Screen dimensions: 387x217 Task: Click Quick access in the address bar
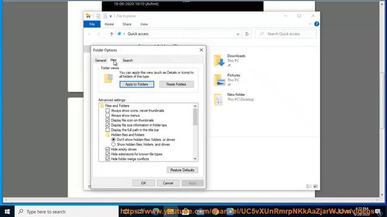click(x=138, y=34)
